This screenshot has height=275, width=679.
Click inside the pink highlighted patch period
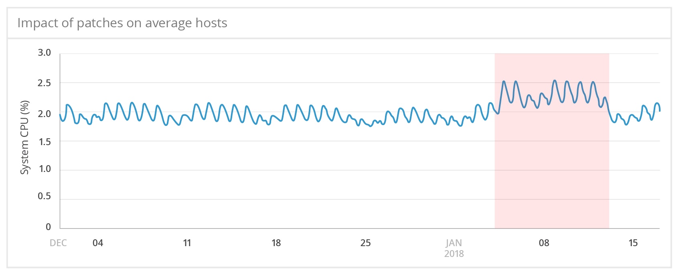click(x=552, y=168)
